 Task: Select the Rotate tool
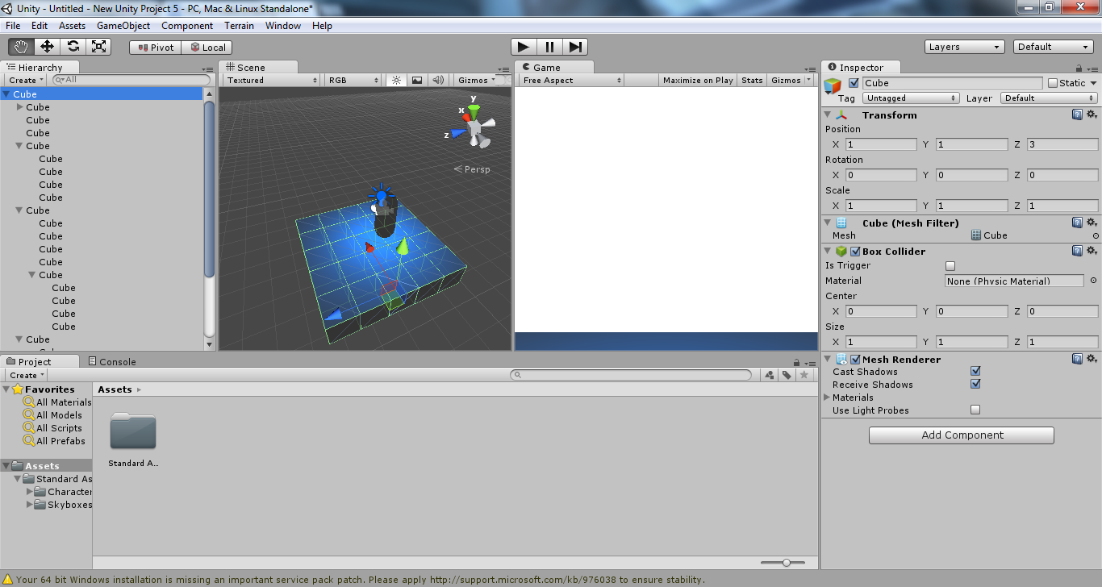point(73,47)
